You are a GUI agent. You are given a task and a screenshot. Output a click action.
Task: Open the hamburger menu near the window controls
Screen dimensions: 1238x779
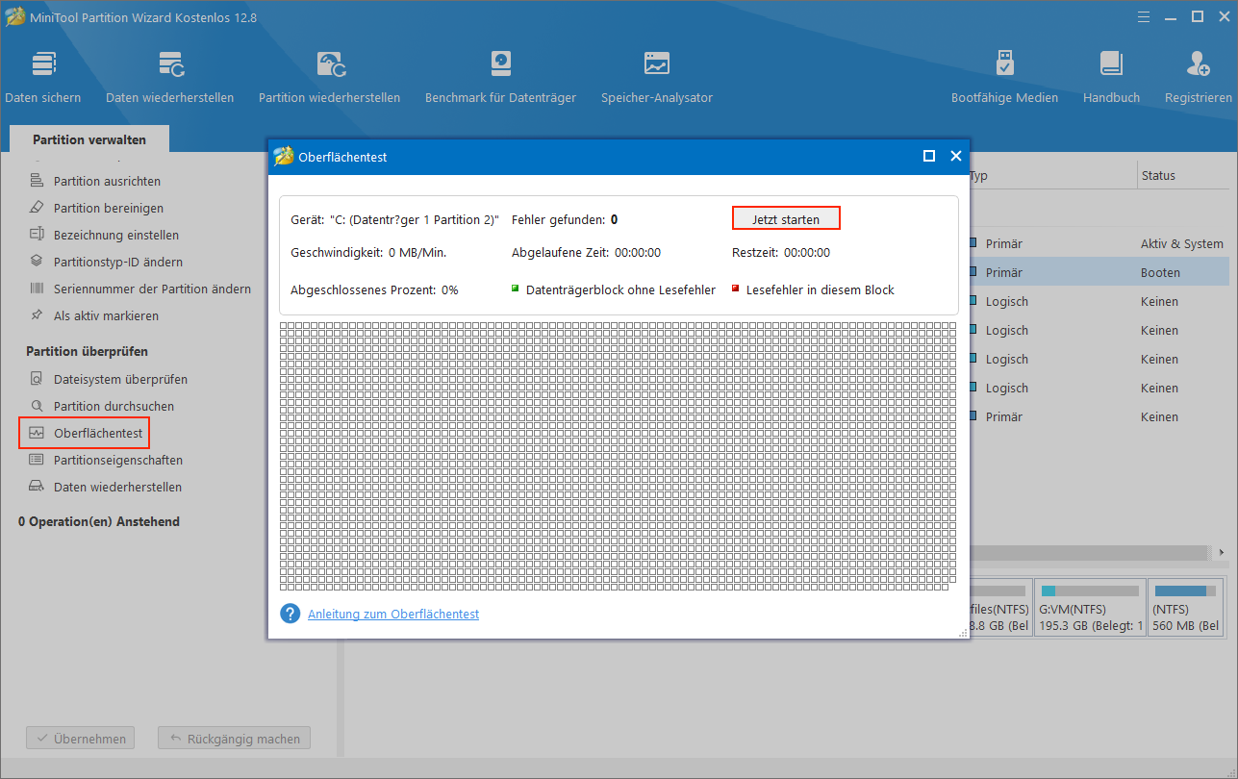1144,16
